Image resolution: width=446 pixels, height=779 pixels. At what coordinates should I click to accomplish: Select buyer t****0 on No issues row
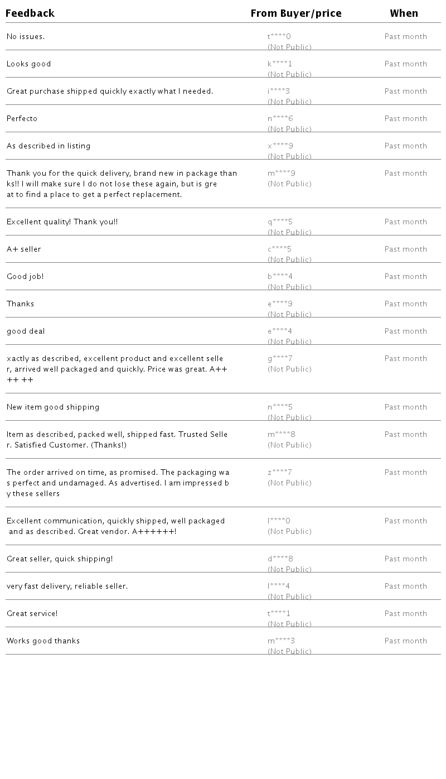point(279,37)
